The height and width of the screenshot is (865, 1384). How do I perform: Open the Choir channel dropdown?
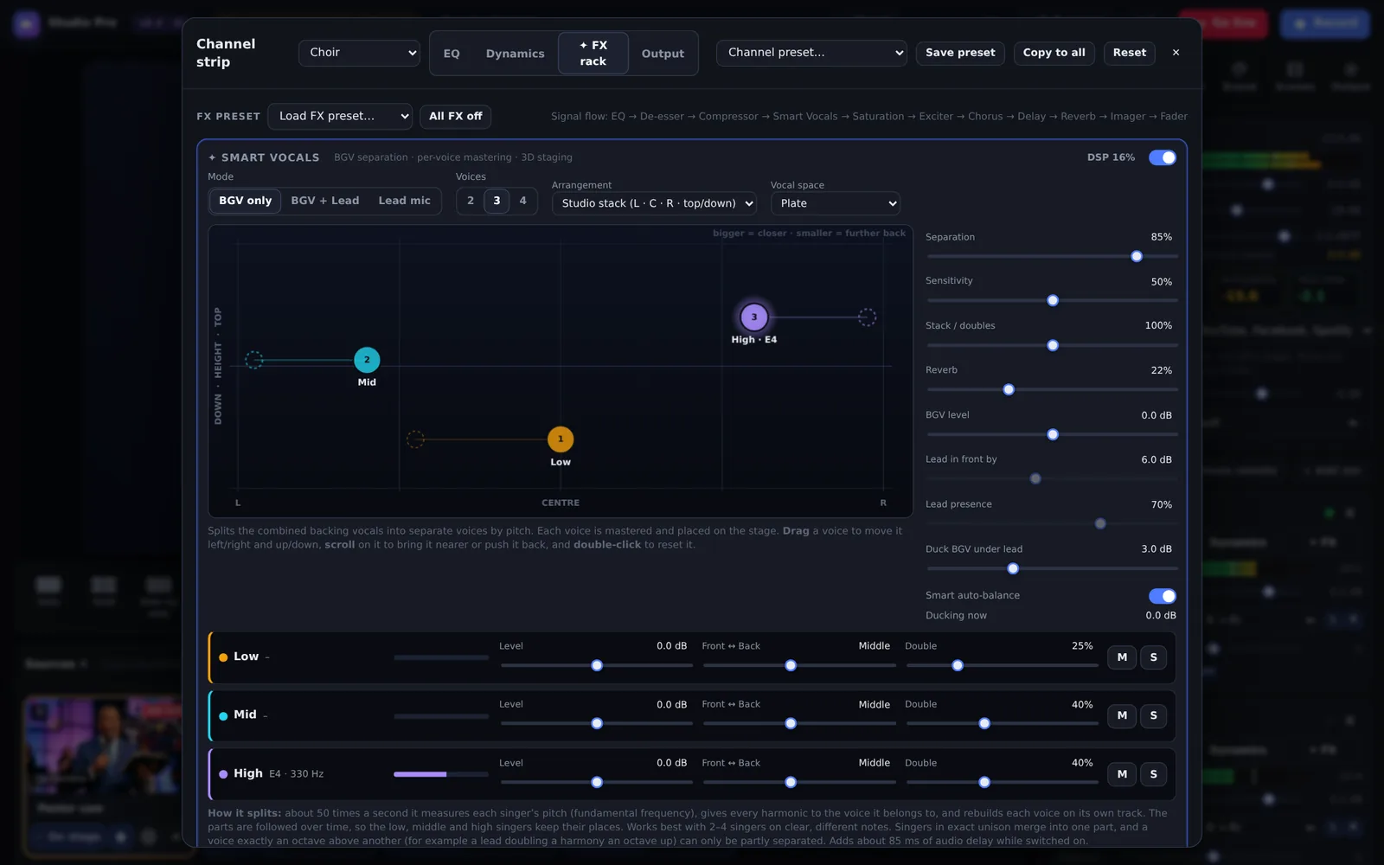(x=359, y=53)
